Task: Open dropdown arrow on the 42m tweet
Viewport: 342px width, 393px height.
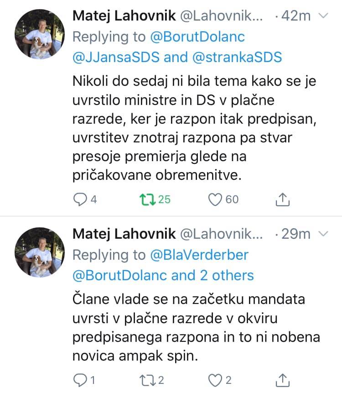Action: click(323, 16)
